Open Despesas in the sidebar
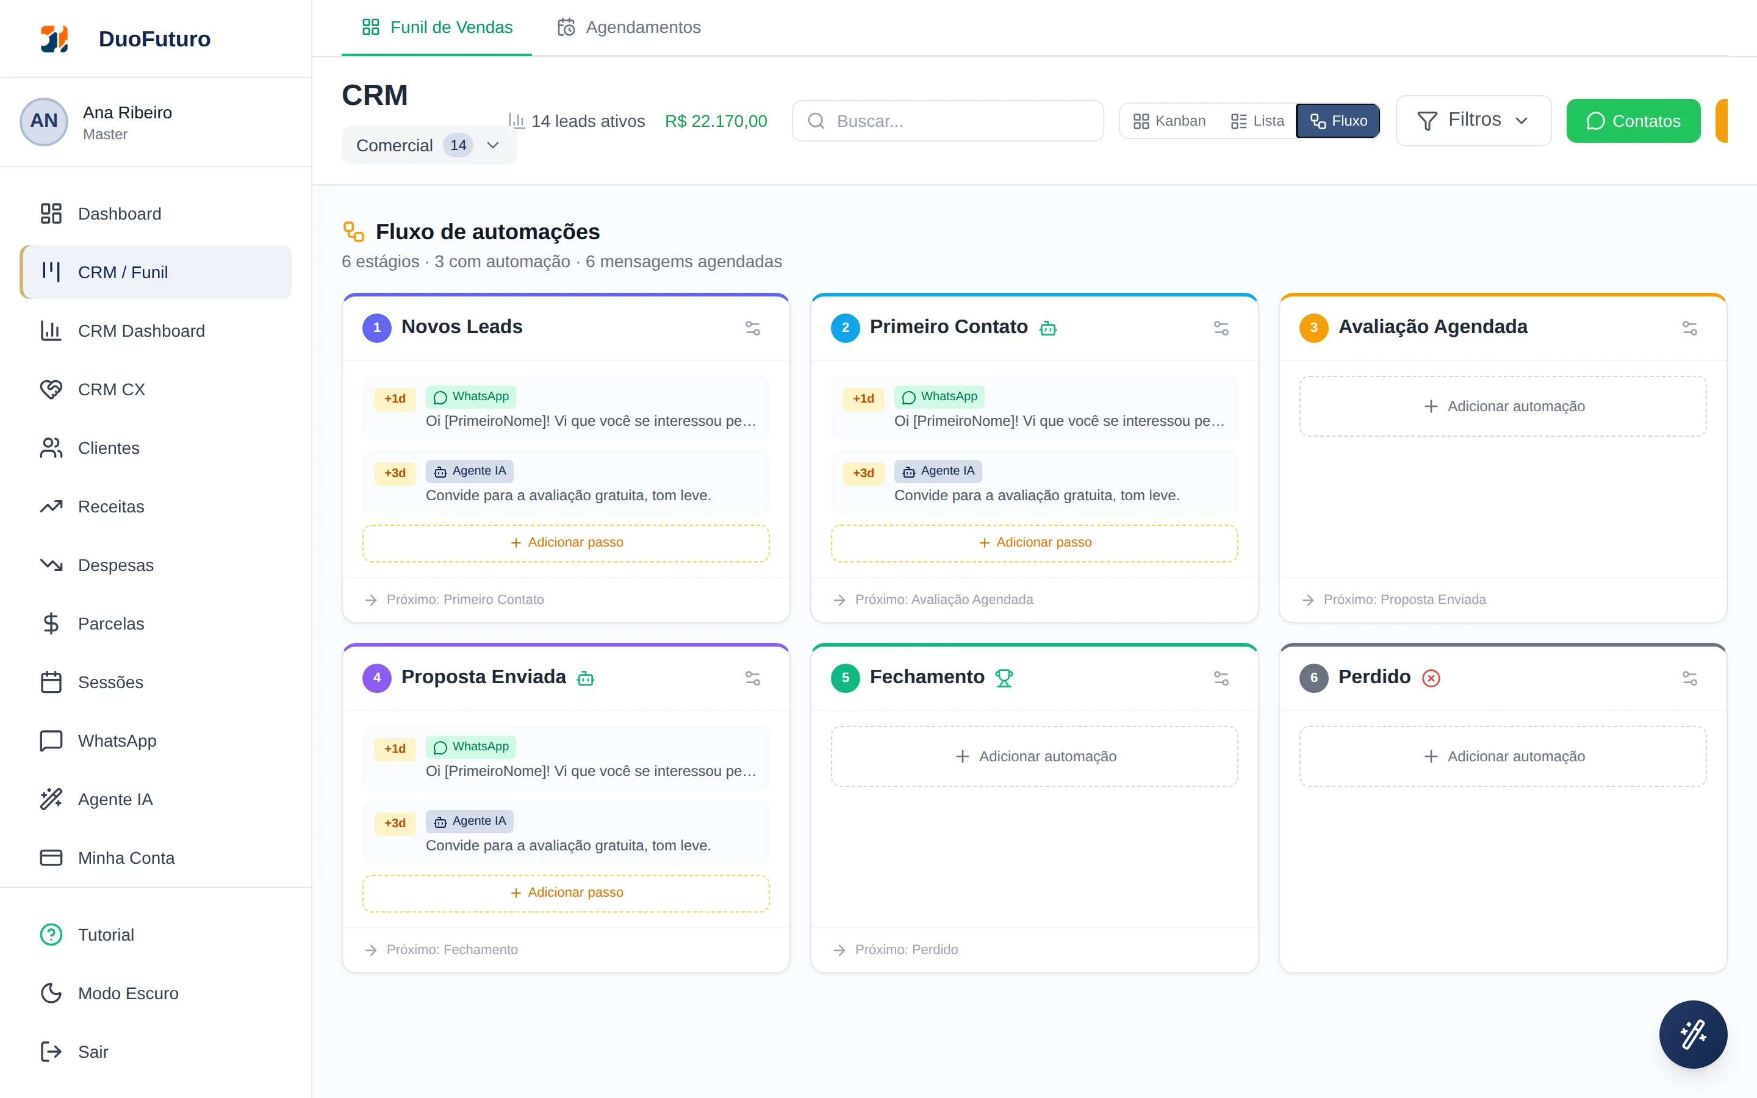 pos(156,565)
